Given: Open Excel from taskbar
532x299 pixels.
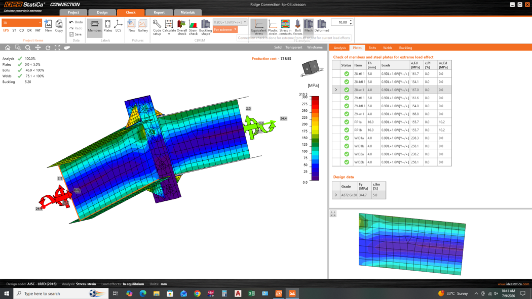Looking at the screenshot, I should pos(251,293).
